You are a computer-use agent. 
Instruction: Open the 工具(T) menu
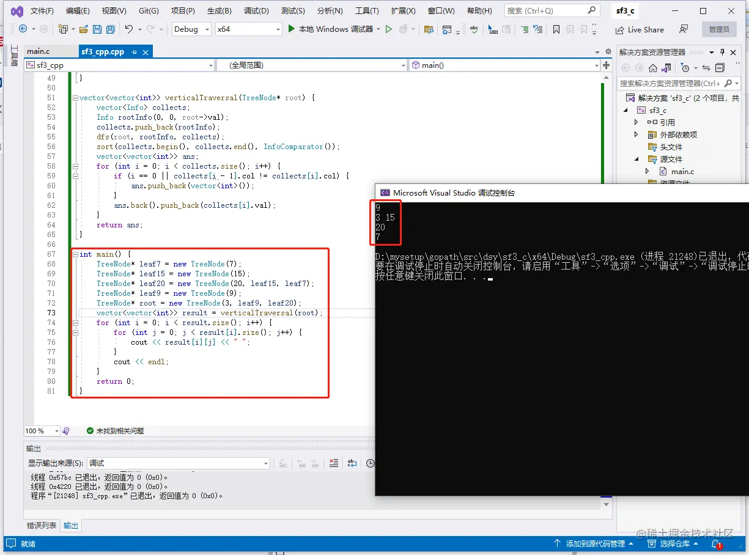coord(367,11)
